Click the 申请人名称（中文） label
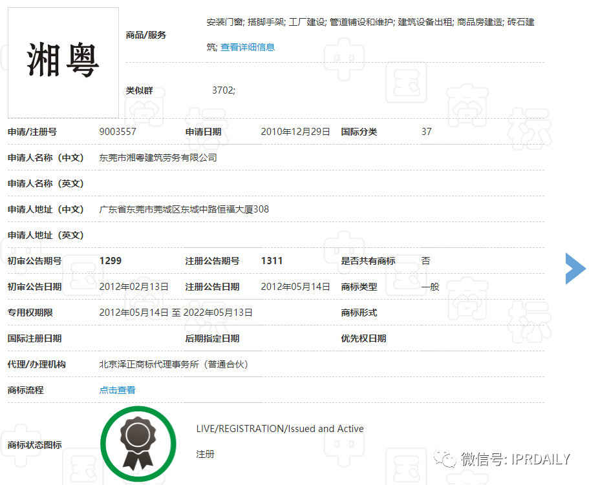Viewport: 589px width, 485px height. click(46, 158)
